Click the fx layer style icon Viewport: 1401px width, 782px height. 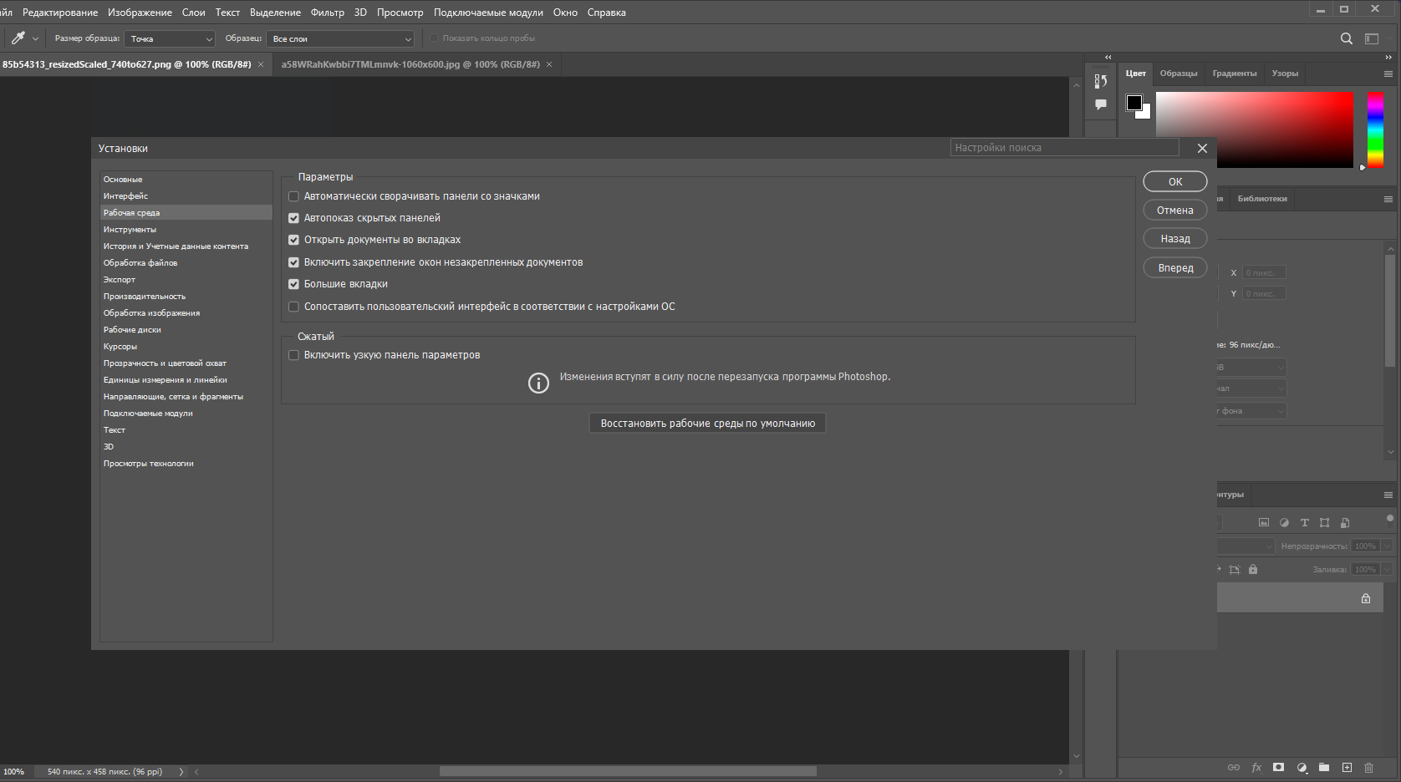(1256, 767)
